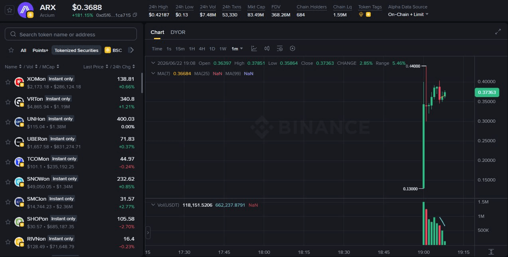The width and height of the screenshot is (508, 257).
Task: Open the Alpha Data Source dropdown
Action: [408, 14]
